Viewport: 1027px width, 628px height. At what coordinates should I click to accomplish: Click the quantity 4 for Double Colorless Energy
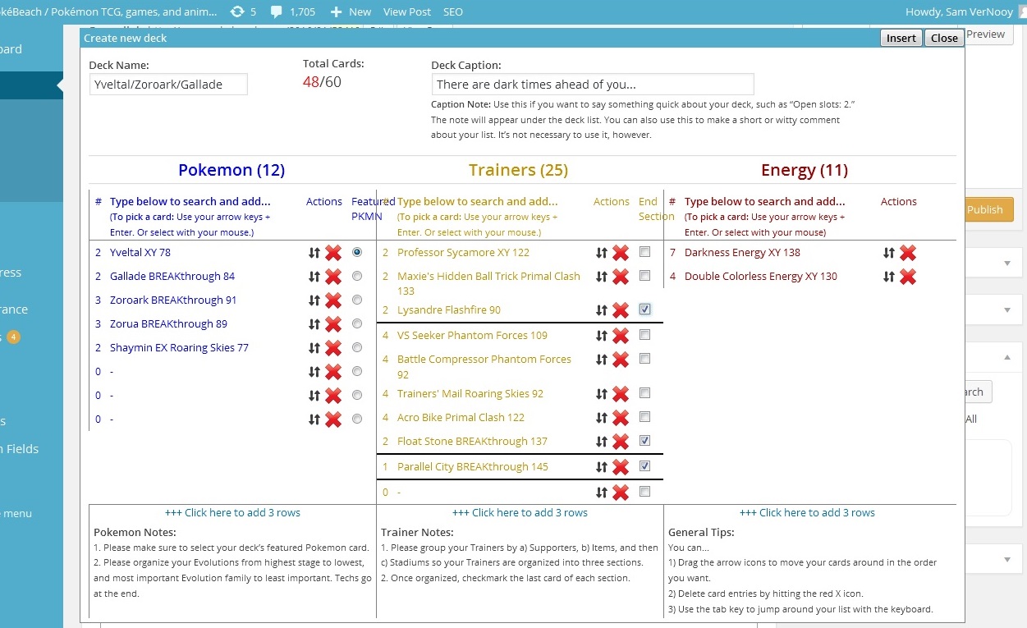[672, 277]
